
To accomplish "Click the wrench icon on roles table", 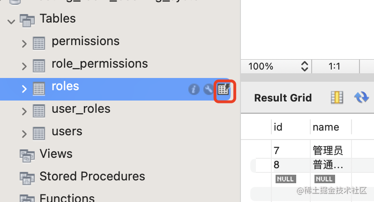I will (x=209, y=89).
